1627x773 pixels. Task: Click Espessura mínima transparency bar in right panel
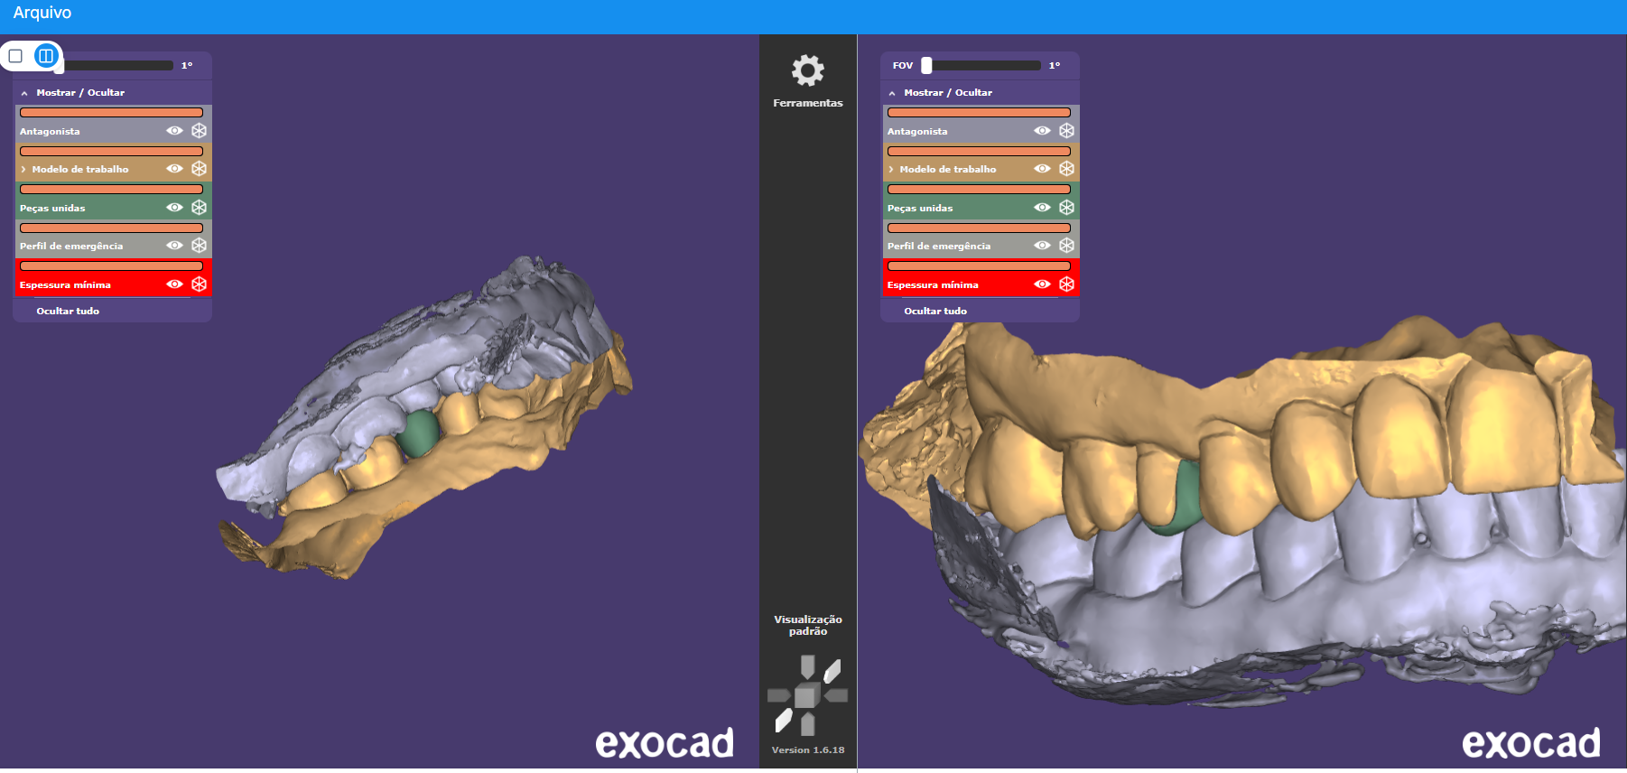[979, 266]
